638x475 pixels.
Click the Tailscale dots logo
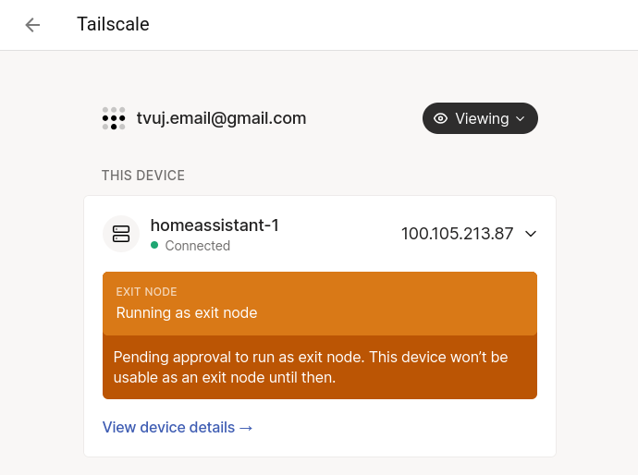(114, 118)
